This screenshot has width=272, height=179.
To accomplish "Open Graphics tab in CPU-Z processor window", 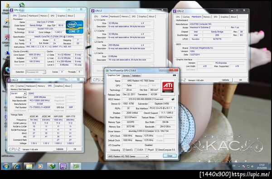I will pos(61,15).
